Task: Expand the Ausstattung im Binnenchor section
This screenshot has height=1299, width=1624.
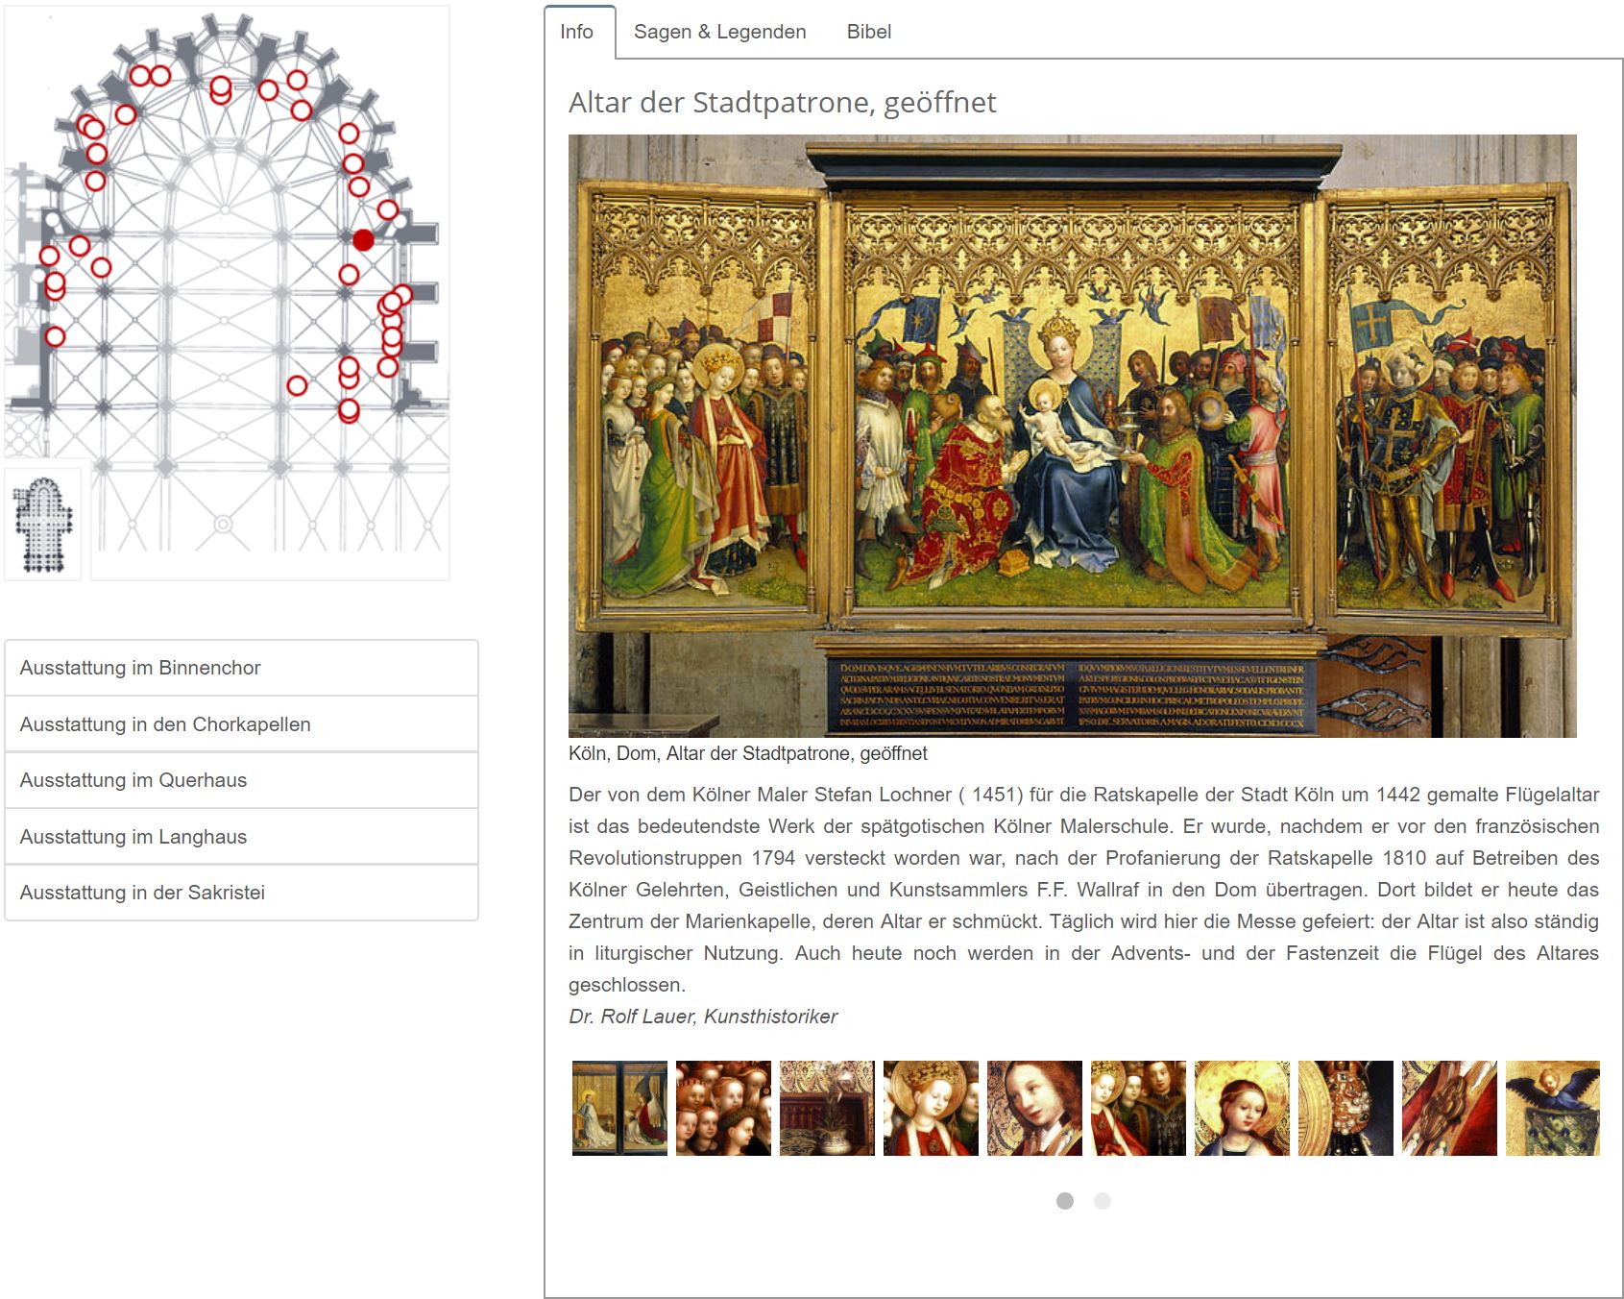Action: pyautogui.click(x=241, y=668)
